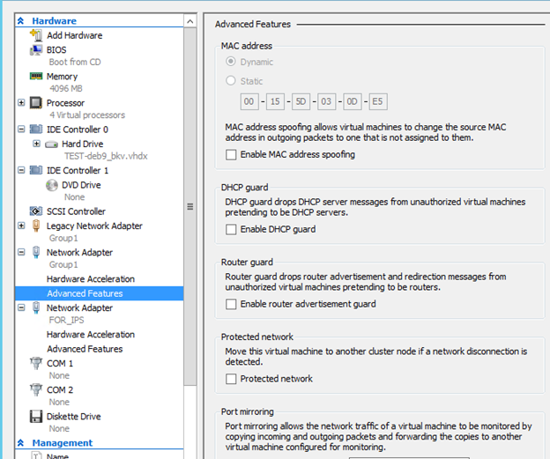This screenshot has height=459, width=550.
Task: Click the scroll up arrow in hardware list
Action: [190, 21]
